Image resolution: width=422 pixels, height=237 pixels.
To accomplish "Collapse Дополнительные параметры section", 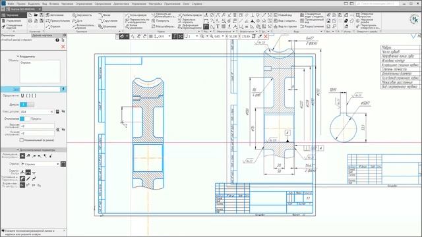I will (18, 150).
